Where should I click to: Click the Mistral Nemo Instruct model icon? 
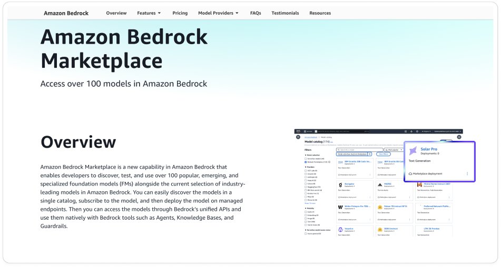[419, 185]
